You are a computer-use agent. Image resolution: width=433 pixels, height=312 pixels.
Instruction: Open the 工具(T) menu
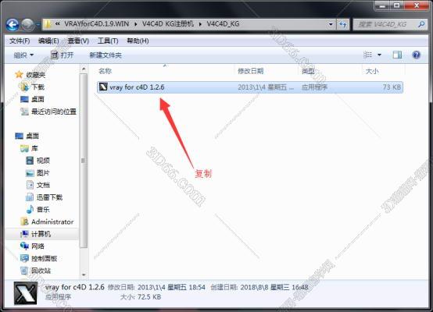tap(108, 41)
